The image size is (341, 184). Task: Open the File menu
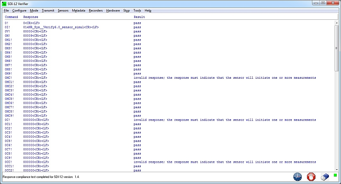6,10
